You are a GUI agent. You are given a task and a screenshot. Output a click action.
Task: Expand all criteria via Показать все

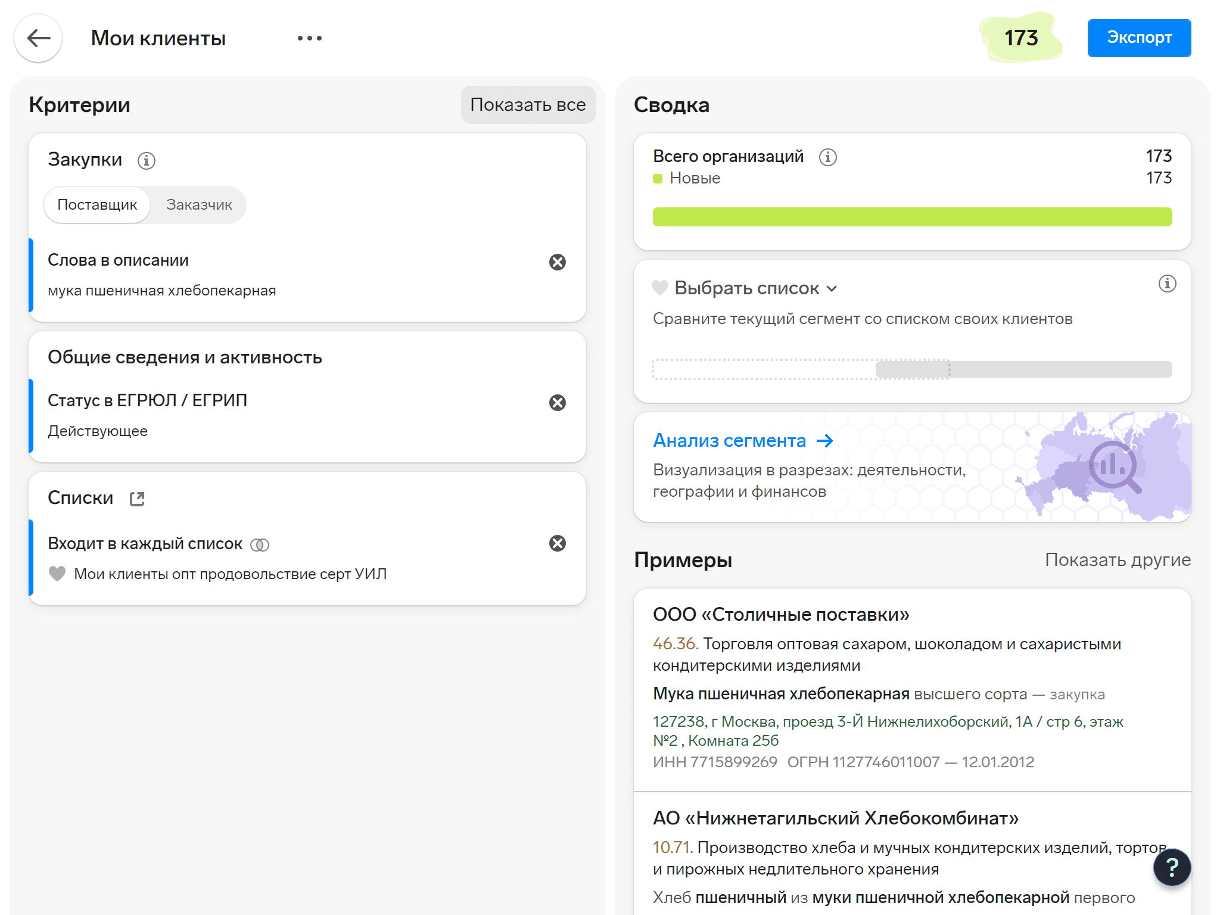[527, 105]
